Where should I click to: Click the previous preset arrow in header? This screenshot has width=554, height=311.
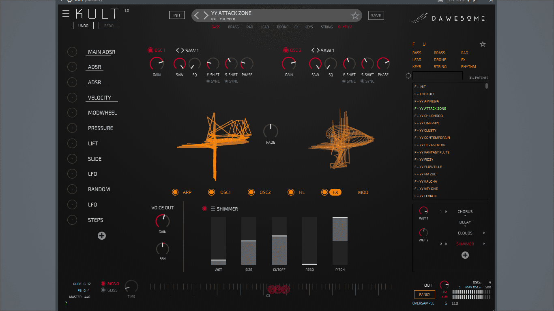click(197, 15)
